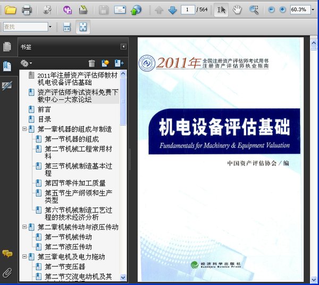Click the bookmarks scrollbar thumb
Image resolution: width=319 pixels, height=285 pixels.
coord(123,101)
